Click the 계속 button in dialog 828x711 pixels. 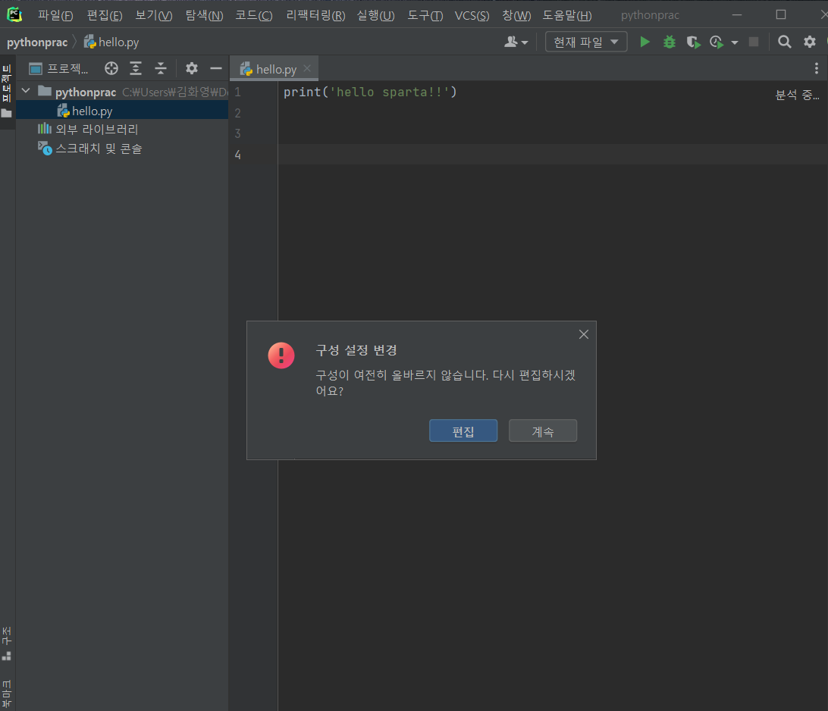[543, 431]
